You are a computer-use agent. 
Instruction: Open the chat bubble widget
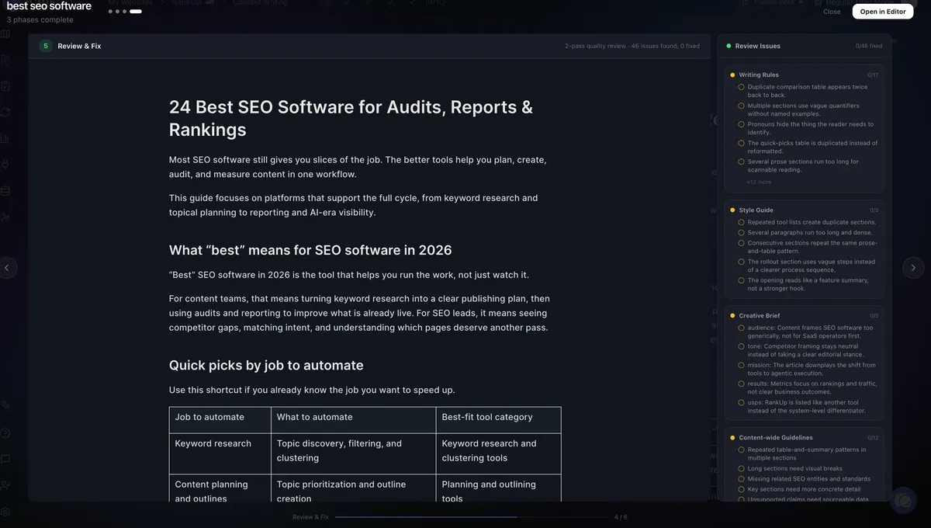click(903, 501)
